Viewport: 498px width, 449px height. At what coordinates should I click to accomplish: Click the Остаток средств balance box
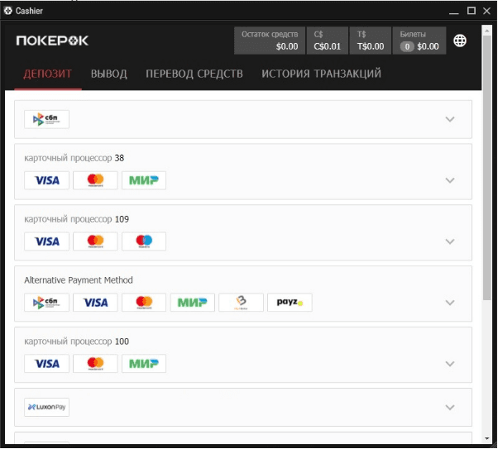(x=270, y=41)
